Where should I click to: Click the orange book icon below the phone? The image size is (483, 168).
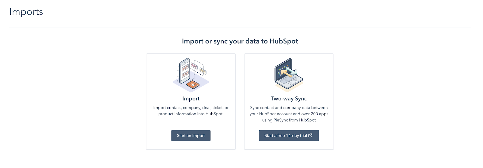click(x=193, y=85)
